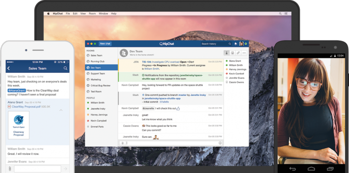Open the Window menu

(x=103, y=13)
